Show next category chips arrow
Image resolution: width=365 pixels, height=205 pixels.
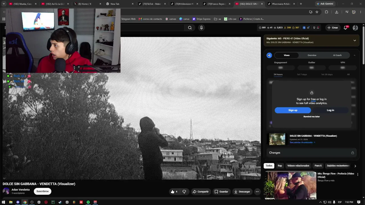[x=355, y=166]
